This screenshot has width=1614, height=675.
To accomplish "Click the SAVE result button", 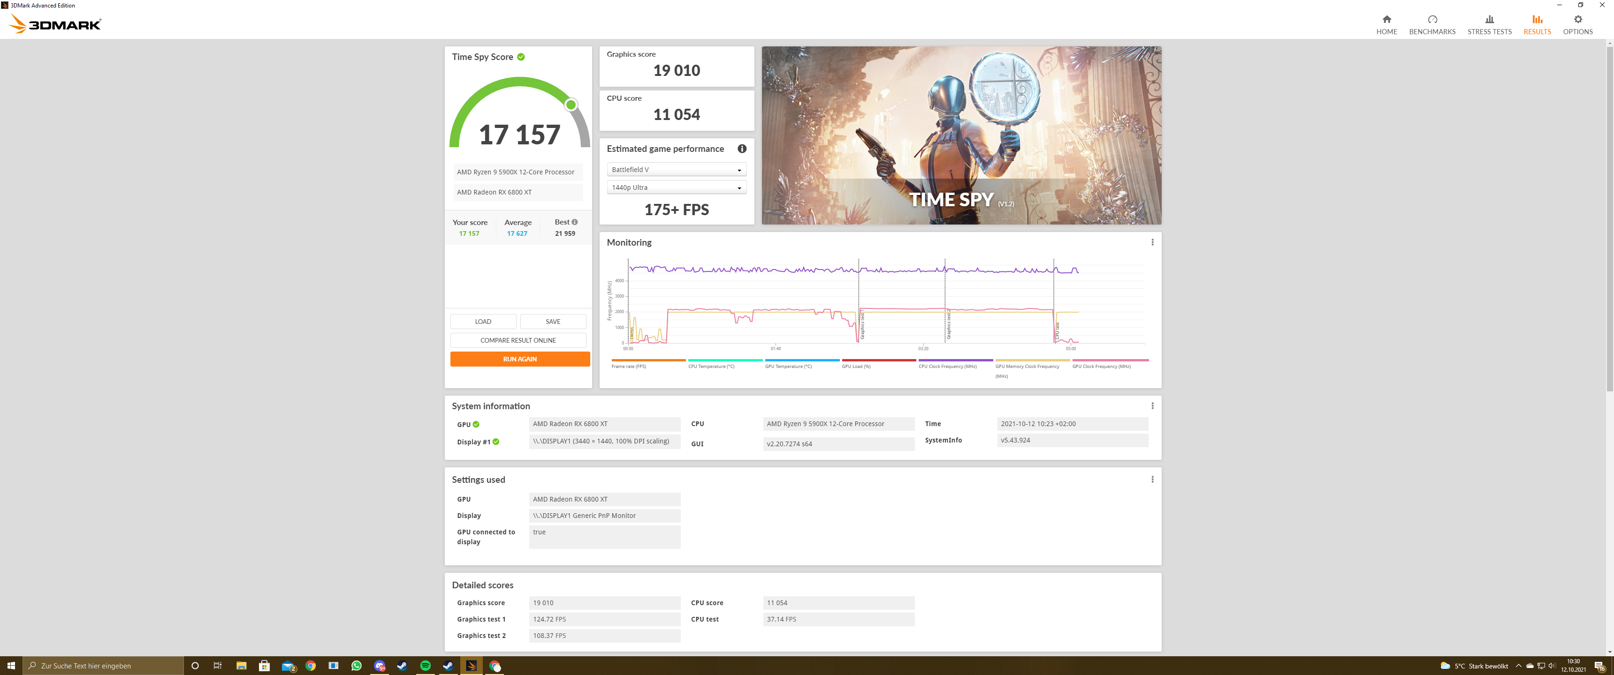I will click(553, 322).
